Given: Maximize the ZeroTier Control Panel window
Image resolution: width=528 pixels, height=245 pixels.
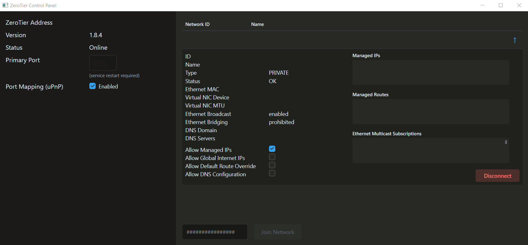Looking at the screenshot, I should coord(501,5).
